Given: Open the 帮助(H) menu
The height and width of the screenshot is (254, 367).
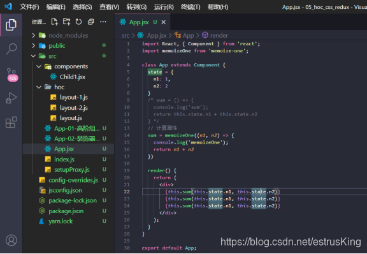Looking at the screenshot, I should point(218,7).
